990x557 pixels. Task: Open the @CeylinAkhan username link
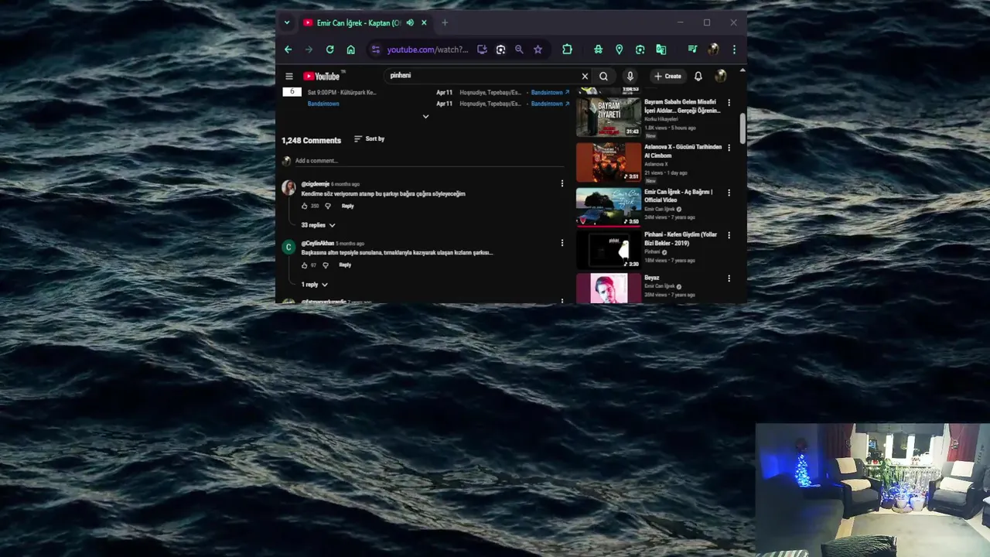(x=318, y=244)
